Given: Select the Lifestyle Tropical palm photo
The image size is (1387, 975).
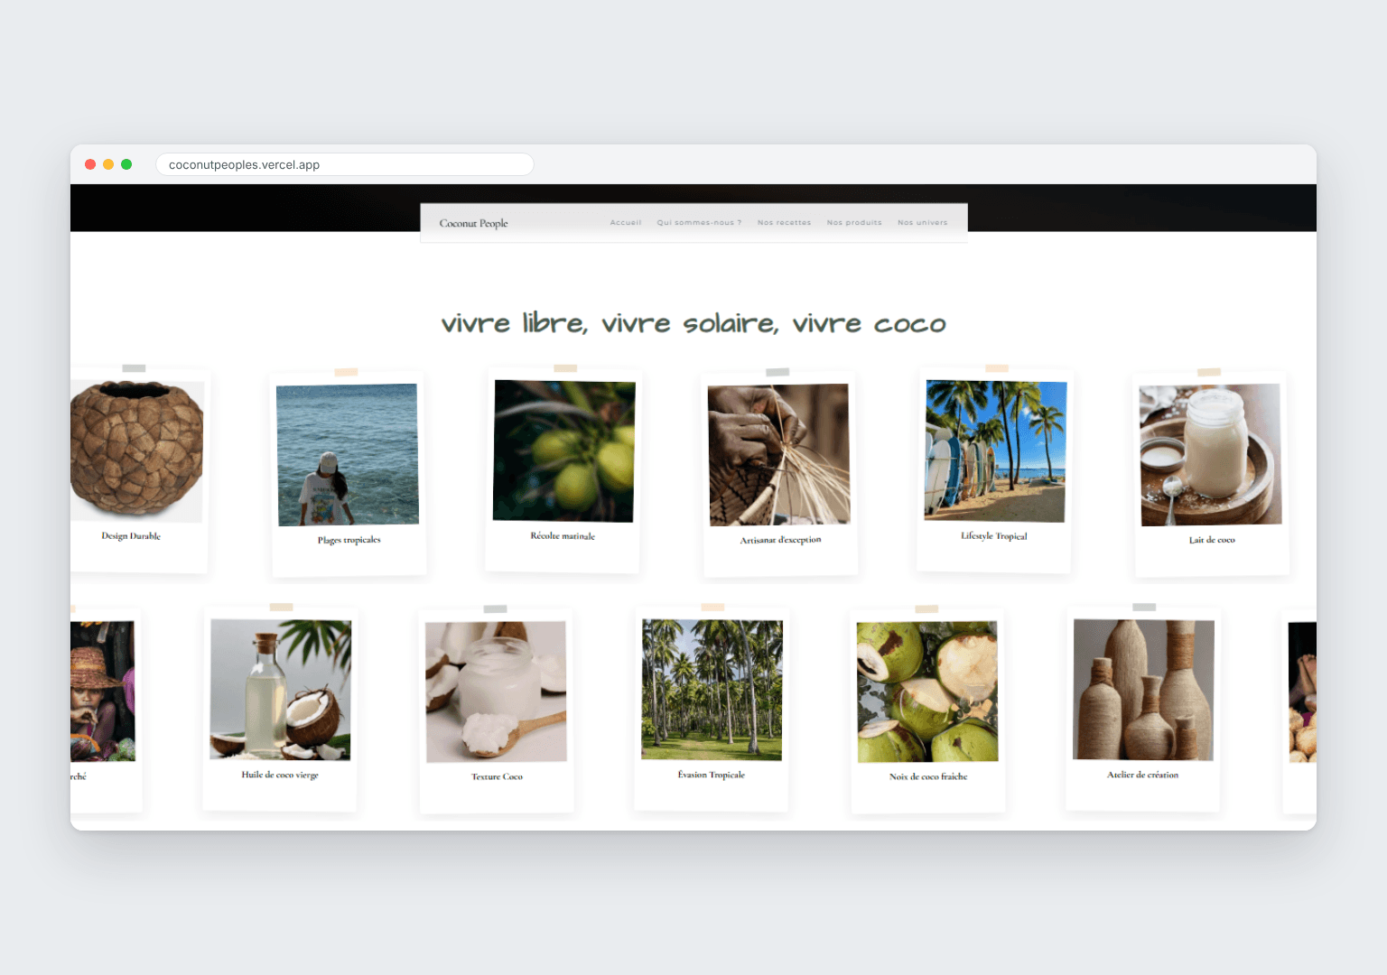Looking at the screenshot, I should pyautogui.click(x=995, y=450).
